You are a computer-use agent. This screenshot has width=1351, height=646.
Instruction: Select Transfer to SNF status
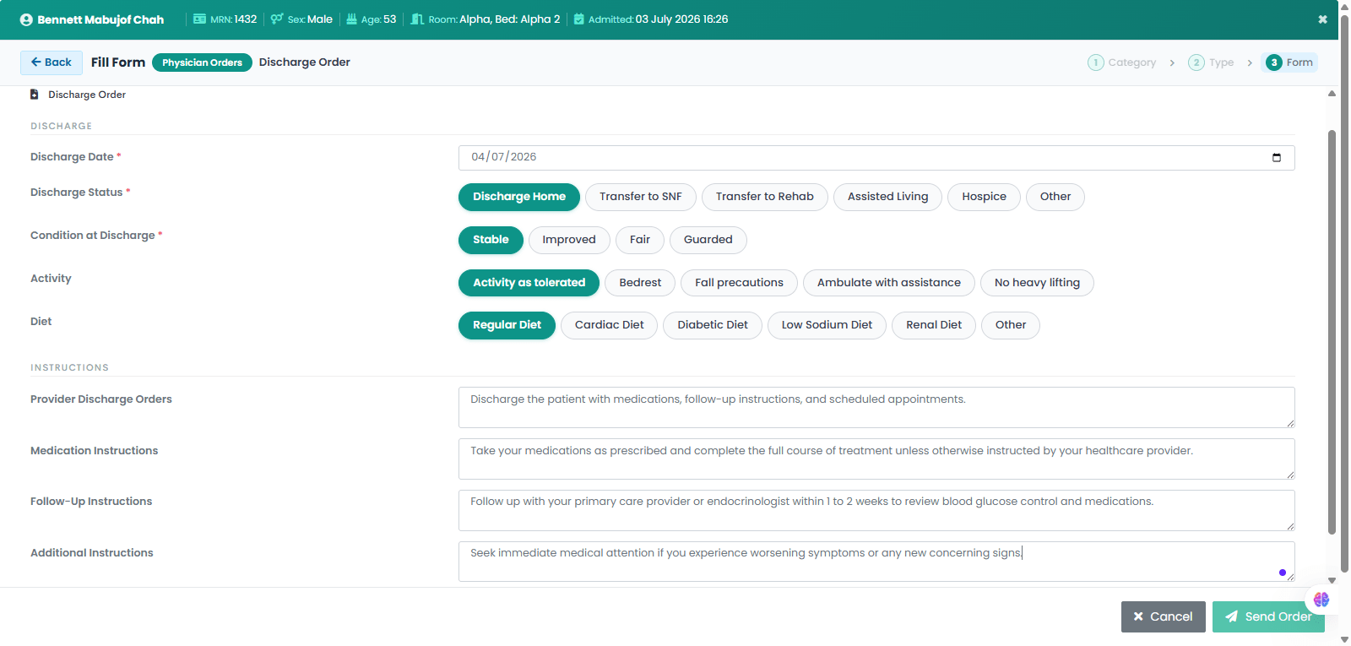click(x=641, y=197)
